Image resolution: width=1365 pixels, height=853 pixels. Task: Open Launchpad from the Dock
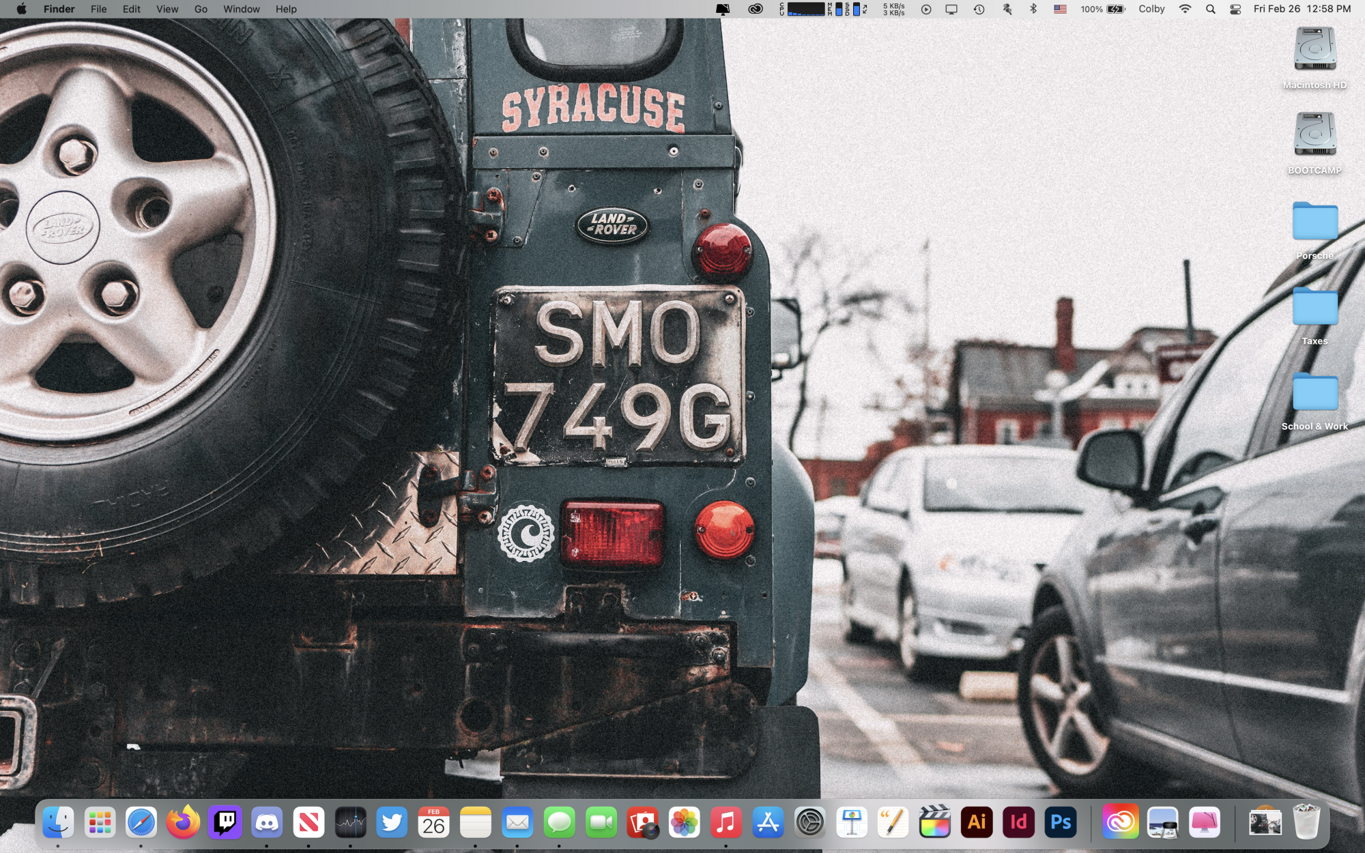(x=100, y=822)
